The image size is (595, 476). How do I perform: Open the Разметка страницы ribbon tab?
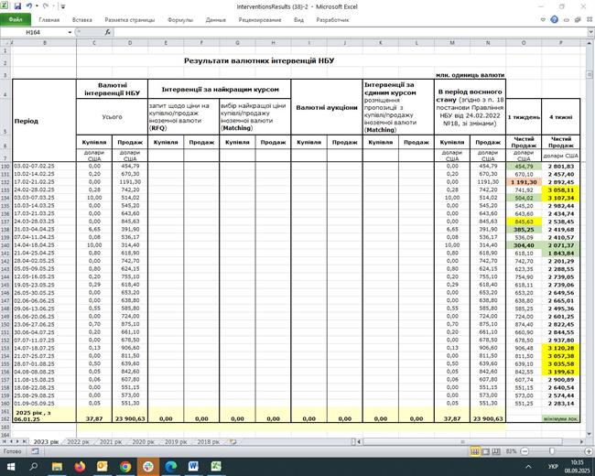[x=129, y=20]
